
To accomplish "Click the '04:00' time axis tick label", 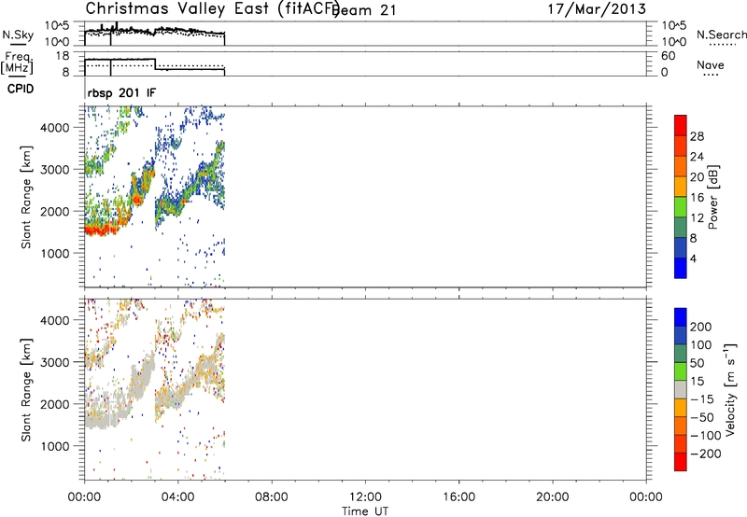I will pos(178,497).
